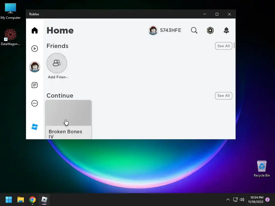Click the 5743HFE username

(x=171, y=30)
